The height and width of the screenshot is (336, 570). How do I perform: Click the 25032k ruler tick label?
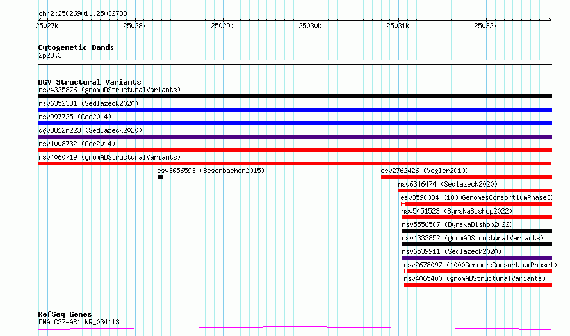(485, 26)
